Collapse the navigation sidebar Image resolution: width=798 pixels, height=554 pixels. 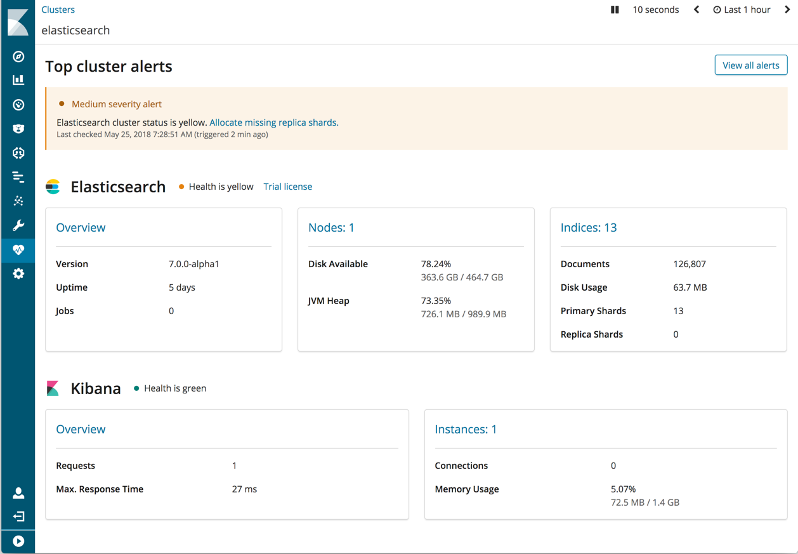point(18,541)
